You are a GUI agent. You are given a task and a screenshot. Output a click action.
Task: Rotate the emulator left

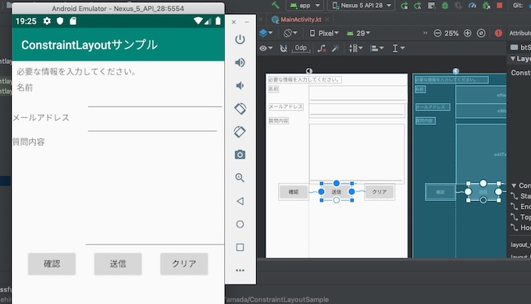tap(240, 109)
